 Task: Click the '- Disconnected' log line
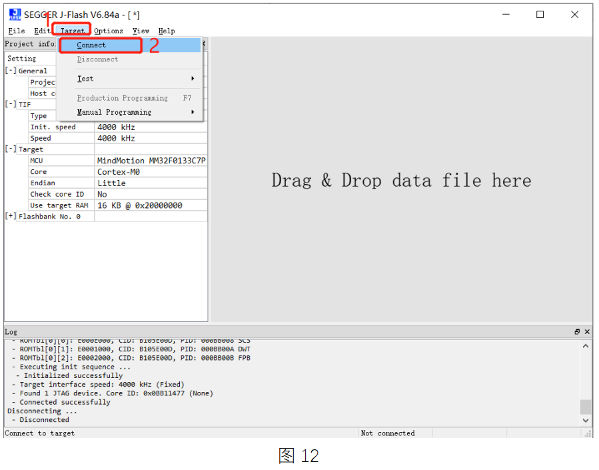(41, 419)
